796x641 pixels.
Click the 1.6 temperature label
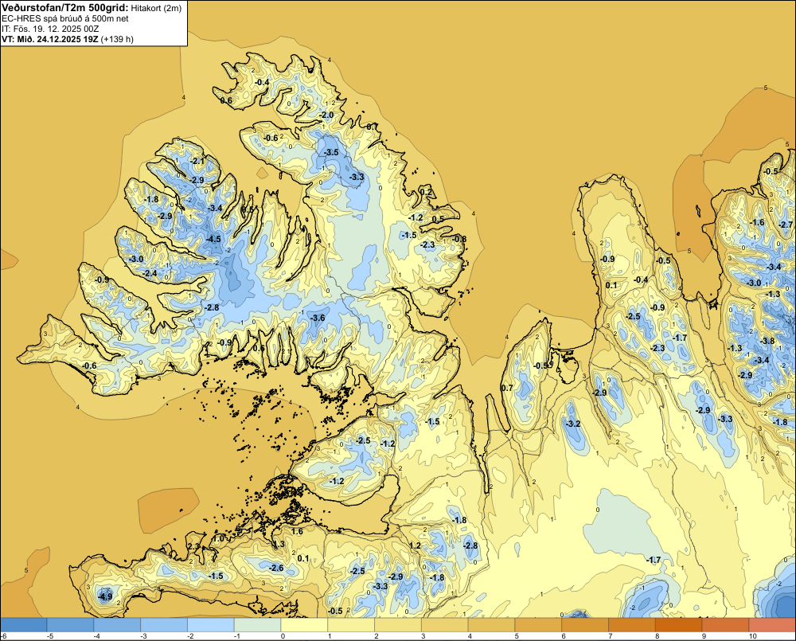(x=297, y=531)
